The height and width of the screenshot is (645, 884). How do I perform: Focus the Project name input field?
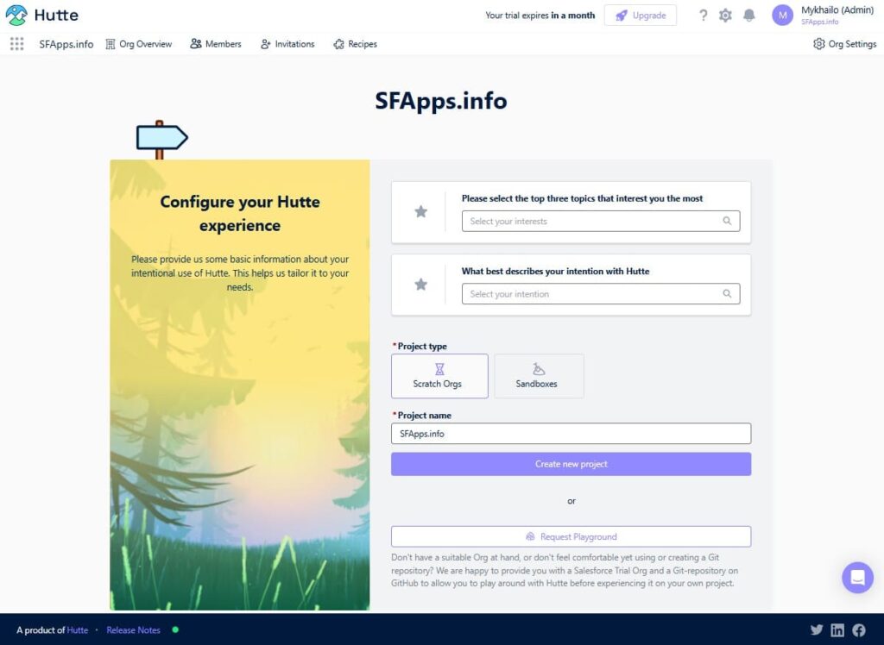(x=571, y=433)
